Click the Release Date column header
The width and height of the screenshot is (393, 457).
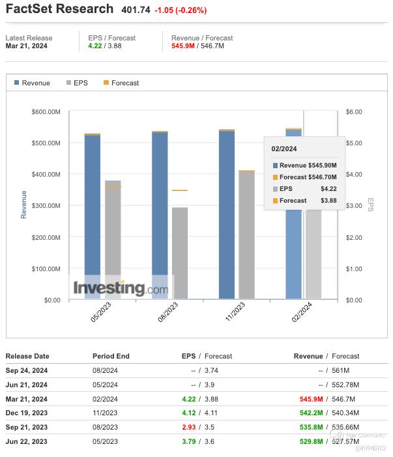(x=27, y=356)
